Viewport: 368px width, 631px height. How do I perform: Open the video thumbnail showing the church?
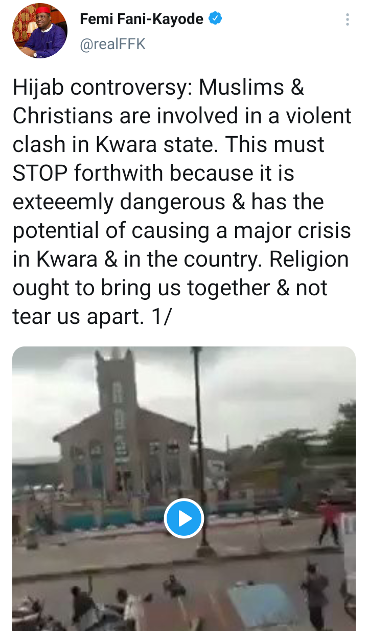tap(184, 489)
